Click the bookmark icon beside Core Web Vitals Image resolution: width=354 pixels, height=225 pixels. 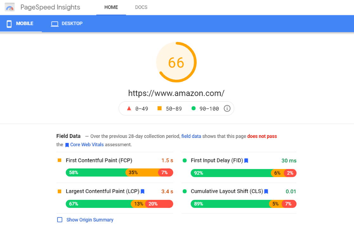click(x=67, y=145)
